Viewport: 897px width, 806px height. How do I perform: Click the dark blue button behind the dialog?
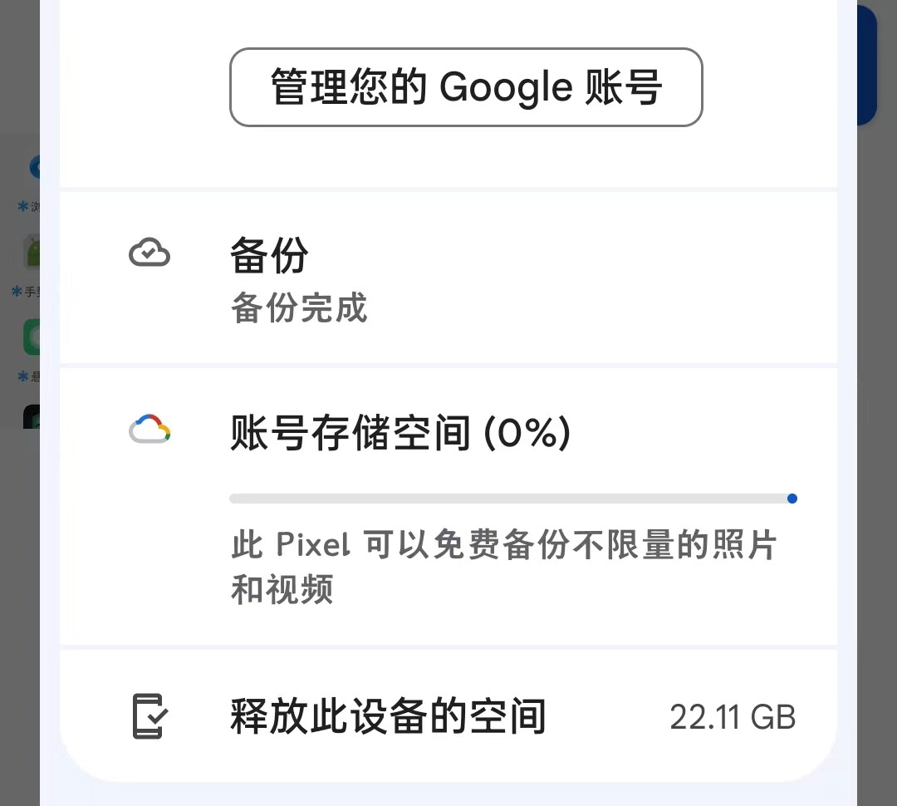(866, 64)
